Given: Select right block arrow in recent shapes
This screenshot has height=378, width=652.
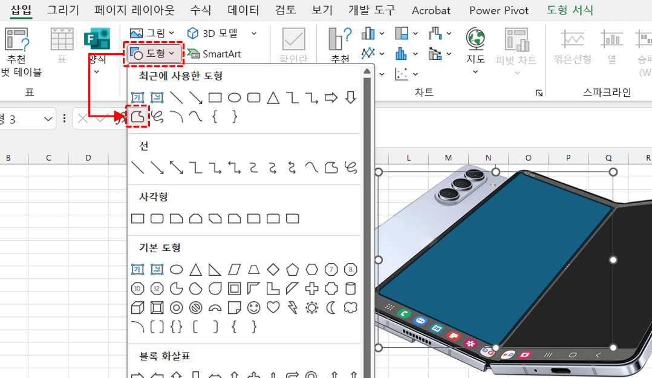Looking at the screenshot, I should 331,98.
